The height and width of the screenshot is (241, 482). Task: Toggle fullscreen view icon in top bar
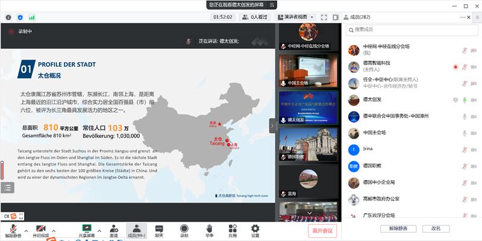[x=325, y=17]
